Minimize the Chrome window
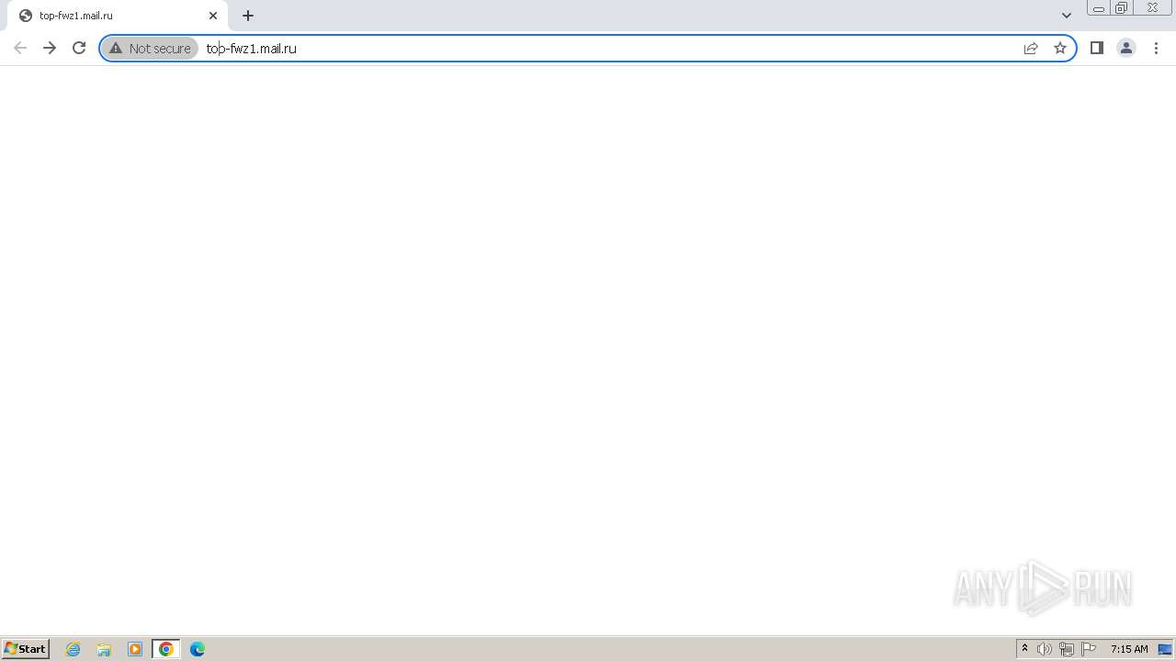Viewport: 1176px width, 661px height. point(1099,8)
